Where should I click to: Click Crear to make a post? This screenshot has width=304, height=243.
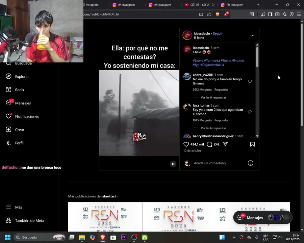(15, 130)
